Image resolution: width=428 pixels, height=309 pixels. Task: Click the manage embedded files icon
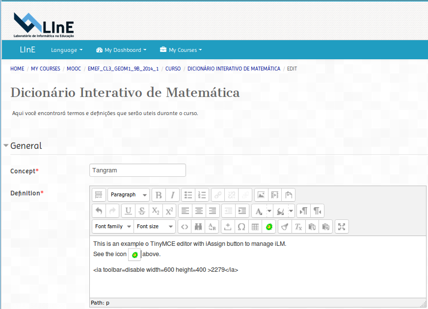click(x=289, y=195)
